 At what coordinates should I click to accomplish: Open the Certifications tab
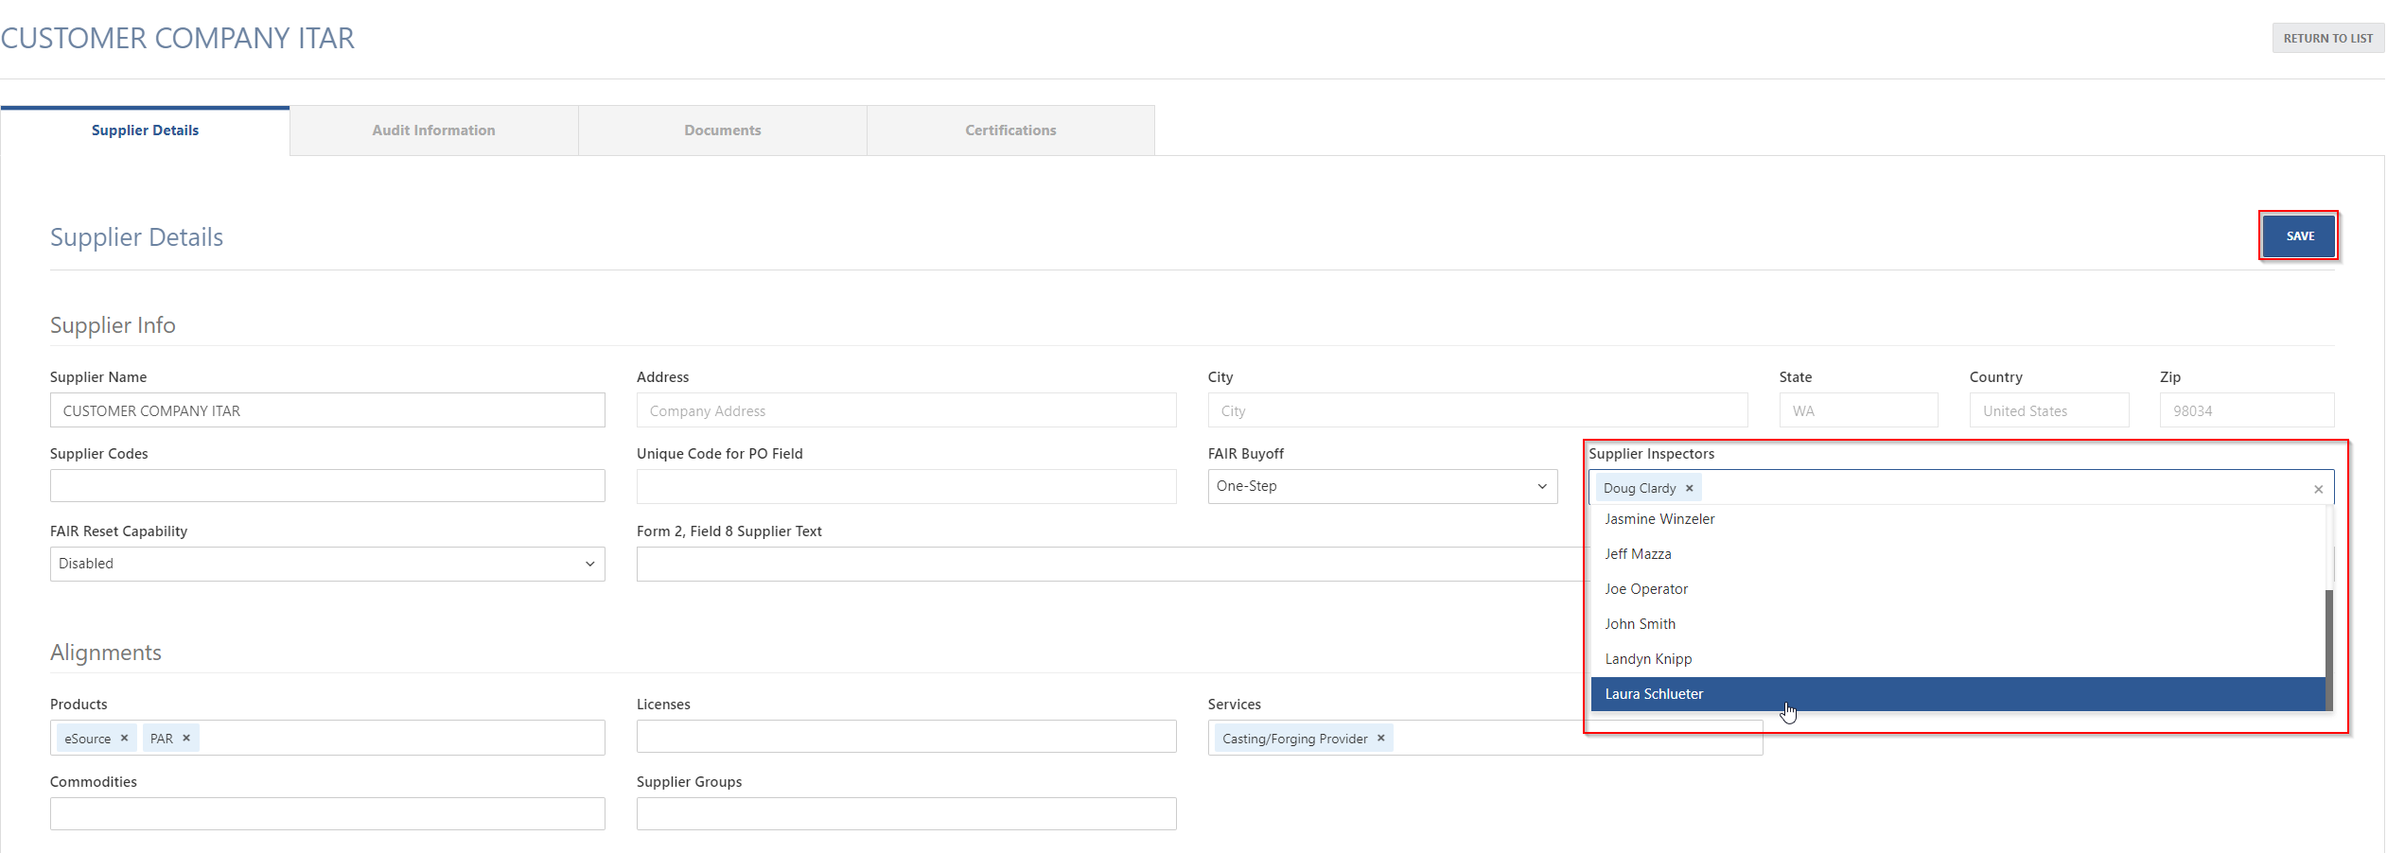tap(1010, 131)
